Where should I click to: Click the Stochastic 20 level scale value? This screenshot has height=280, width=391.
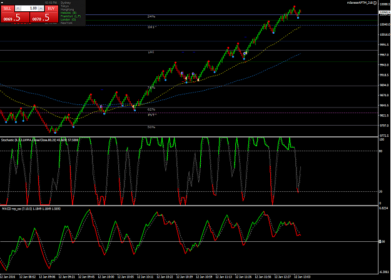[x=381, y=192]
